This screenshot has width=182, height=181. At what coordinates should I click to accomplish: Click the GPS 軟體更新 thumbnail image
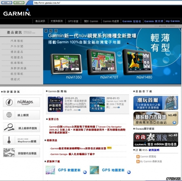tap(50, 170)
